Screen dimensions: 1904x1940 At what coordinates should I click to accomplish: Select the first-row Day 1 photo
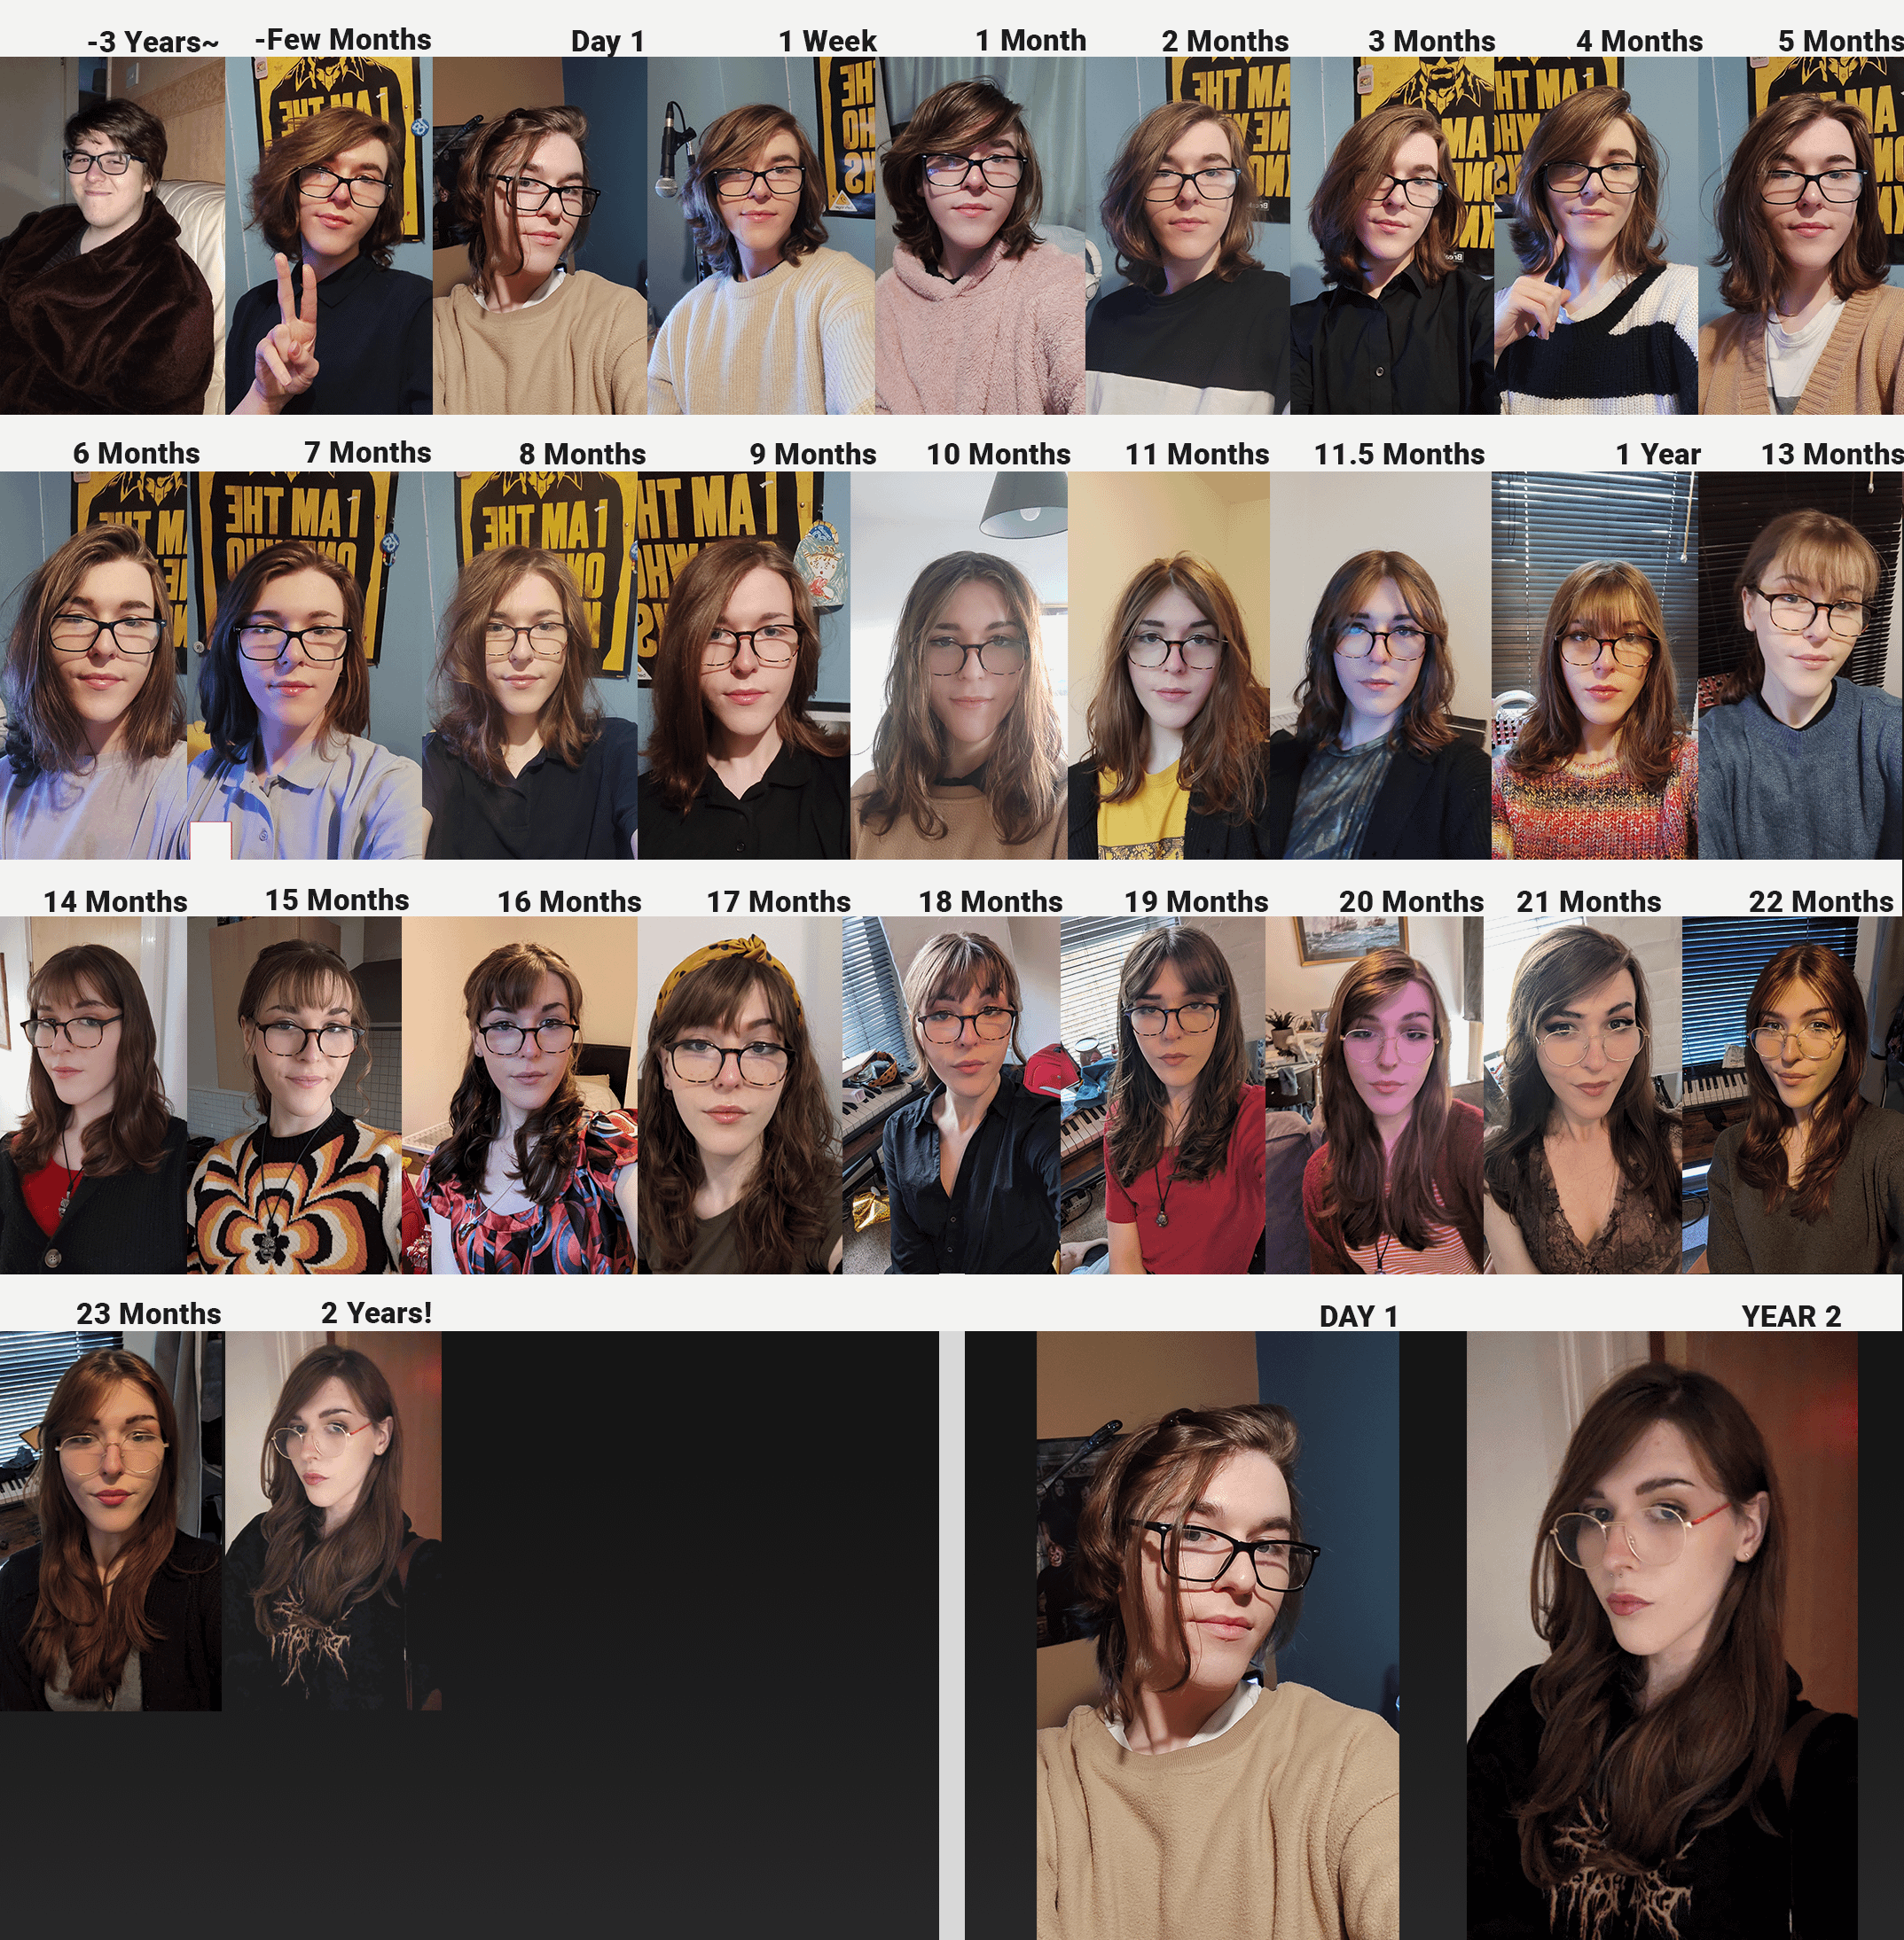(x=540, y=236)
